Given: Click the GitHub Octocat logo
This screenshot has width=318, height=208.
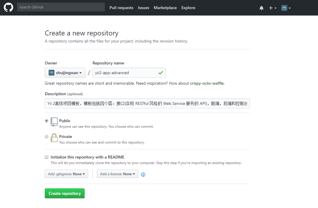Looking at the screenshot, I should pos(8,8).
